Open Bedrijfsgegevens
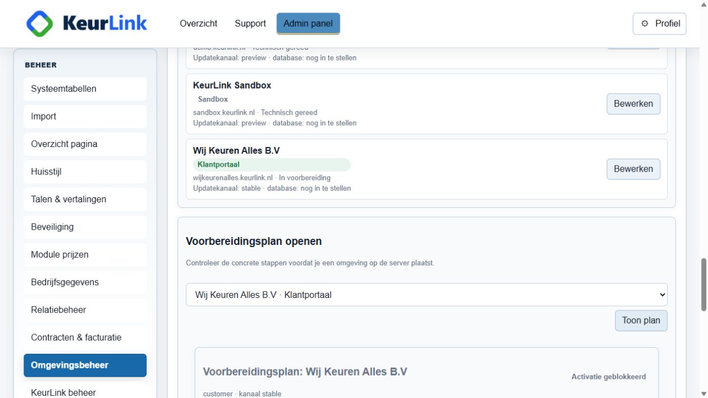708x398 pixels. tap(85, 282)
